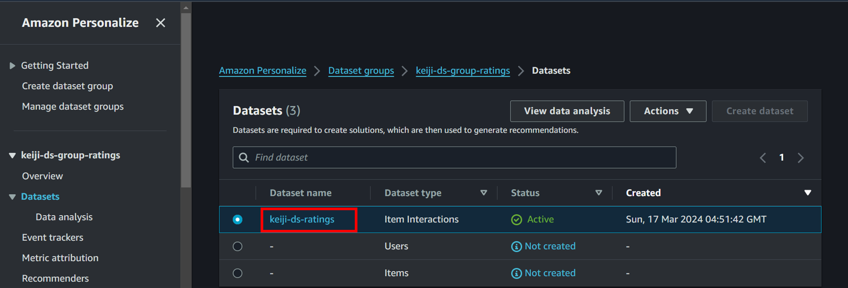Go to next datasets page arrow
This screenshot has width=848, height=288.
click(x=801, y=158)
